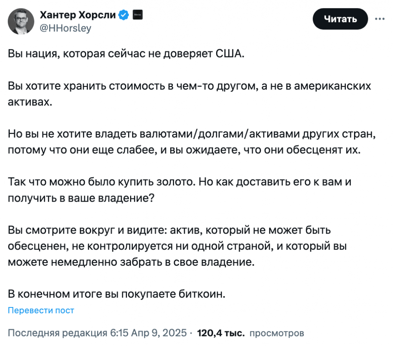Click the display name Хантер Хорсли
Screen dimensions: 393x346
78,15
